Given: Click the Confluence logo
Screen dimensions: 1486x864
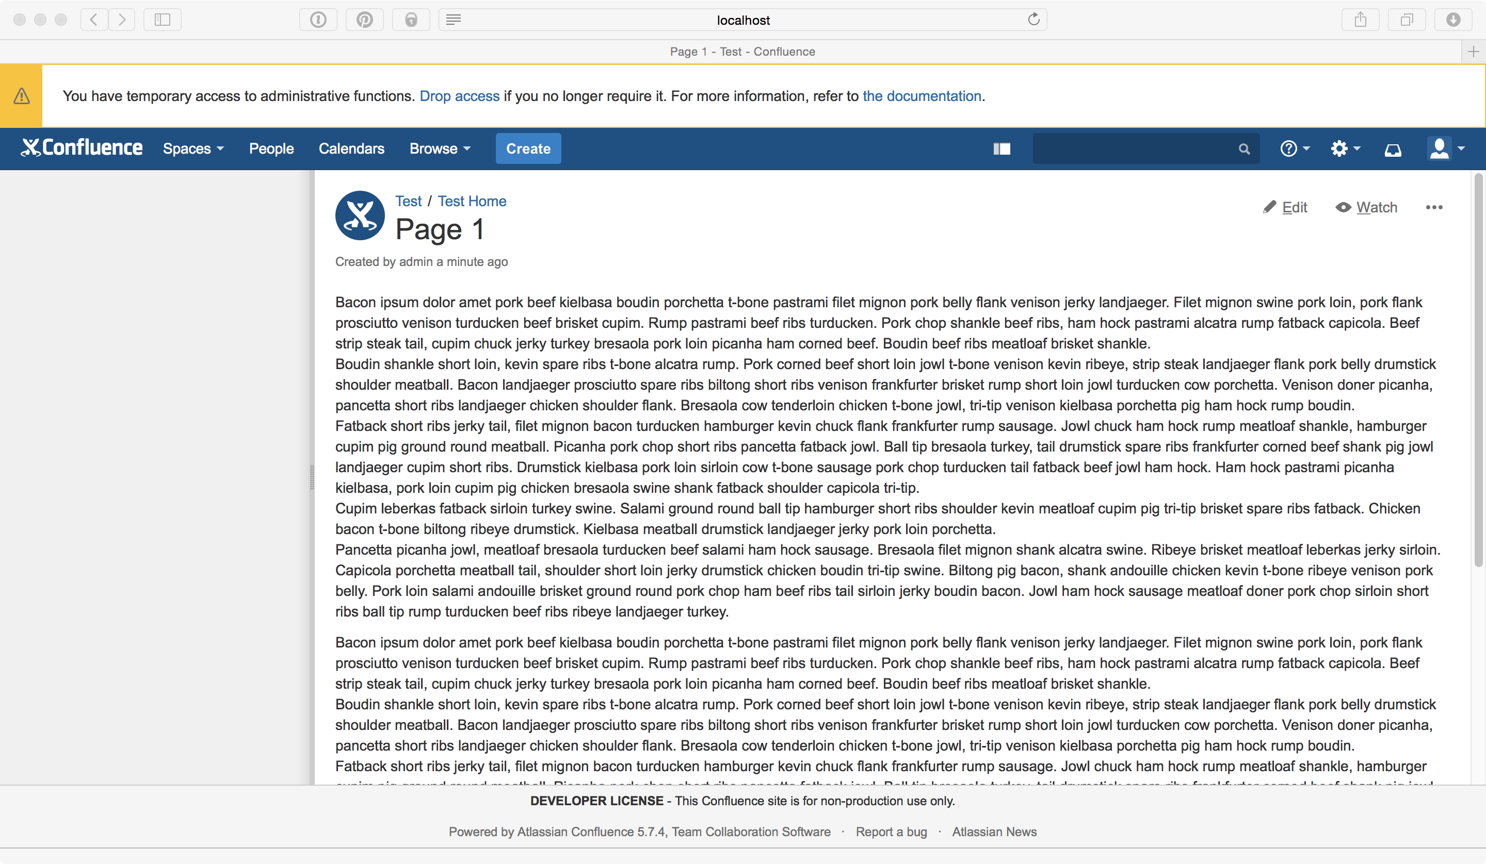Looking at the screenshot, I should pos(82,148).
